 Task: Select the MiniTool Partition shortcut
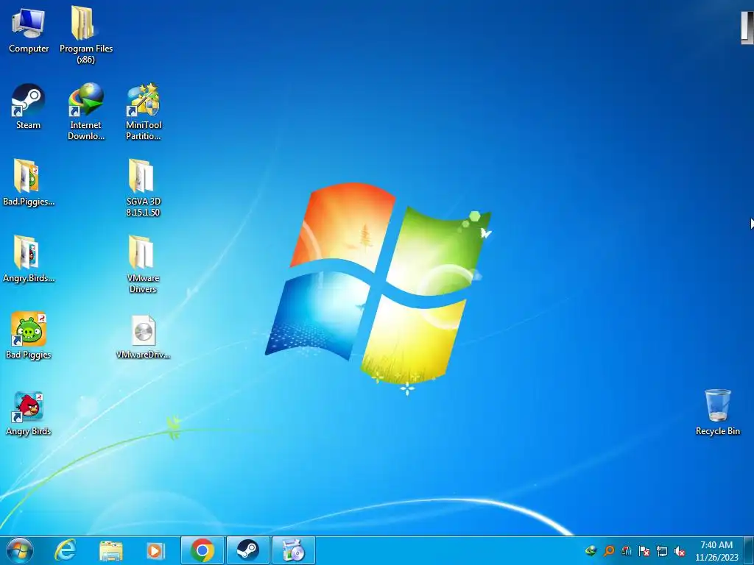144,112
